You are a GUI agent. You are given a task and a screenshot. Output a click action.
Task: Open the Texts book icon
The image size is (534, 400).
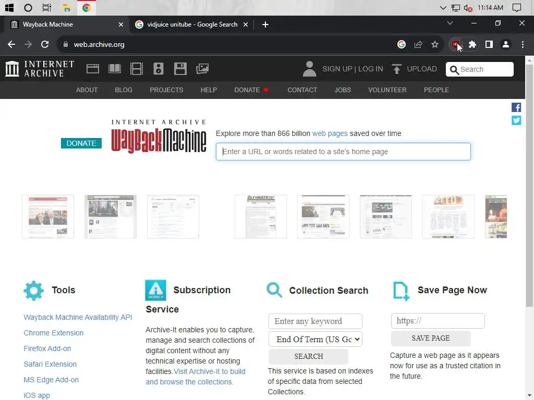coord(114,69)
